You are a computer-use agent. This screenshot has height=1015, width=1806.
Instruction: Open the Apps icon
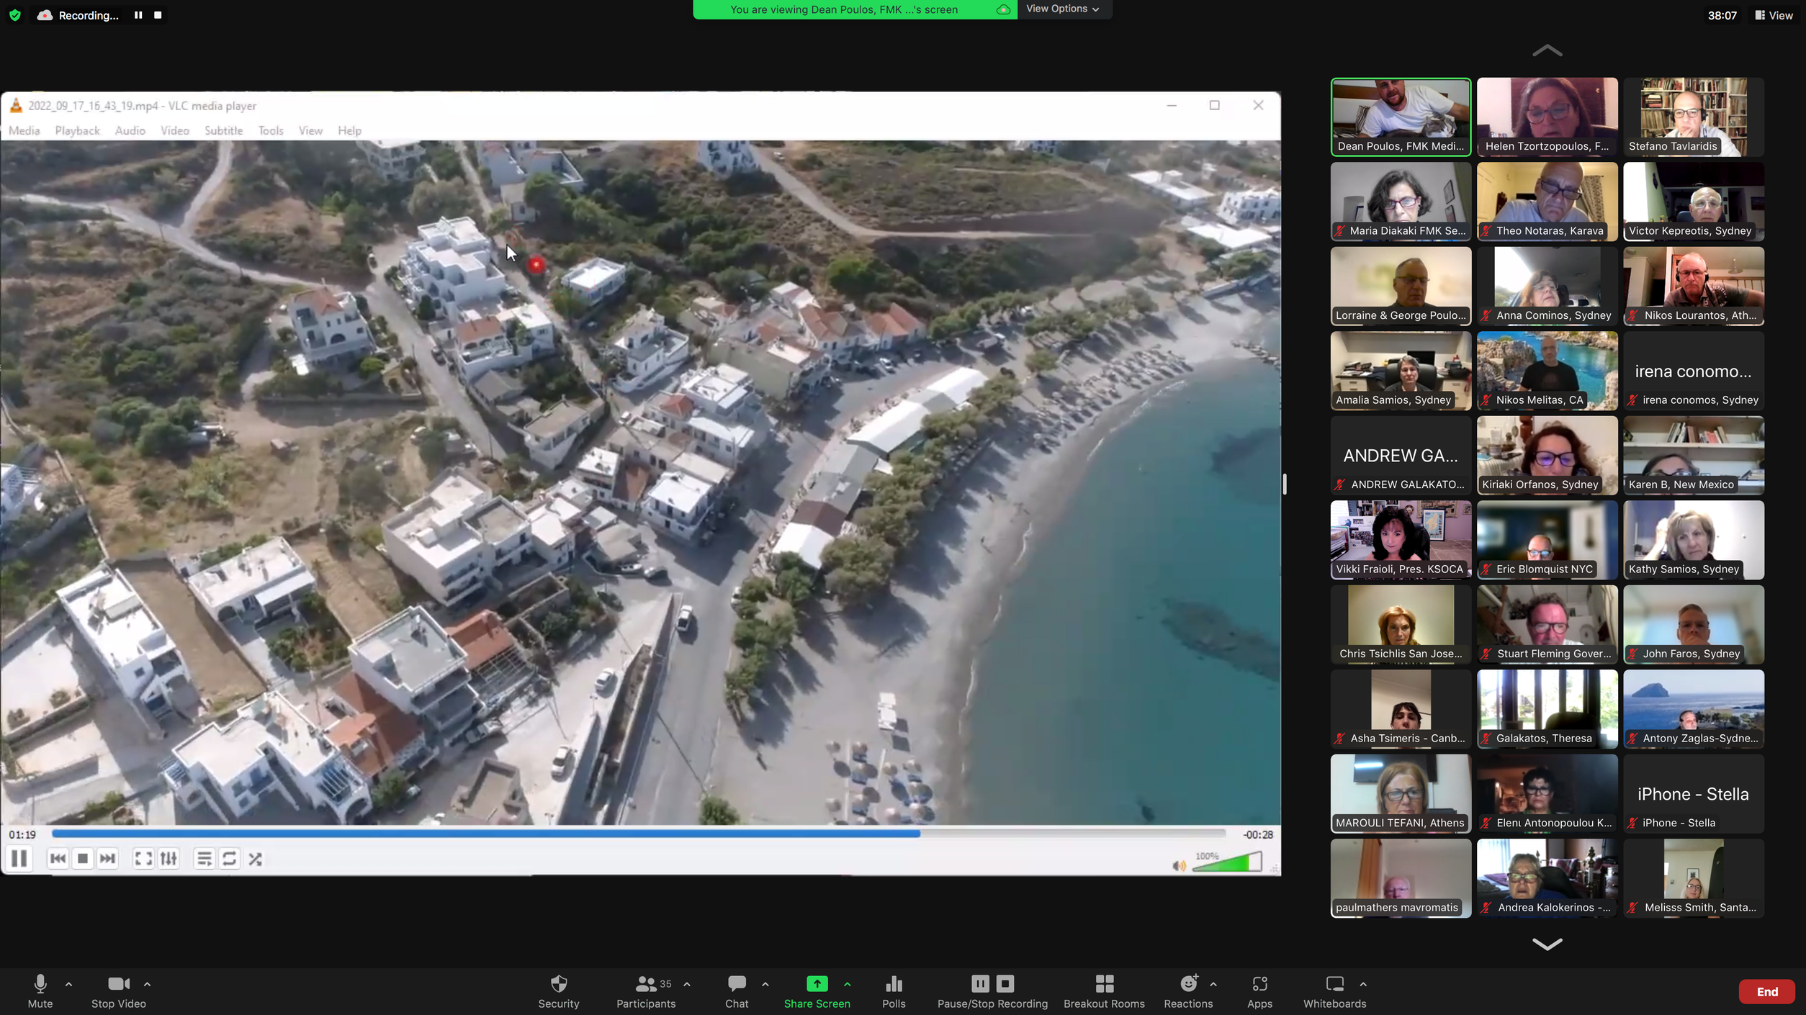[x=1259, y=984]
